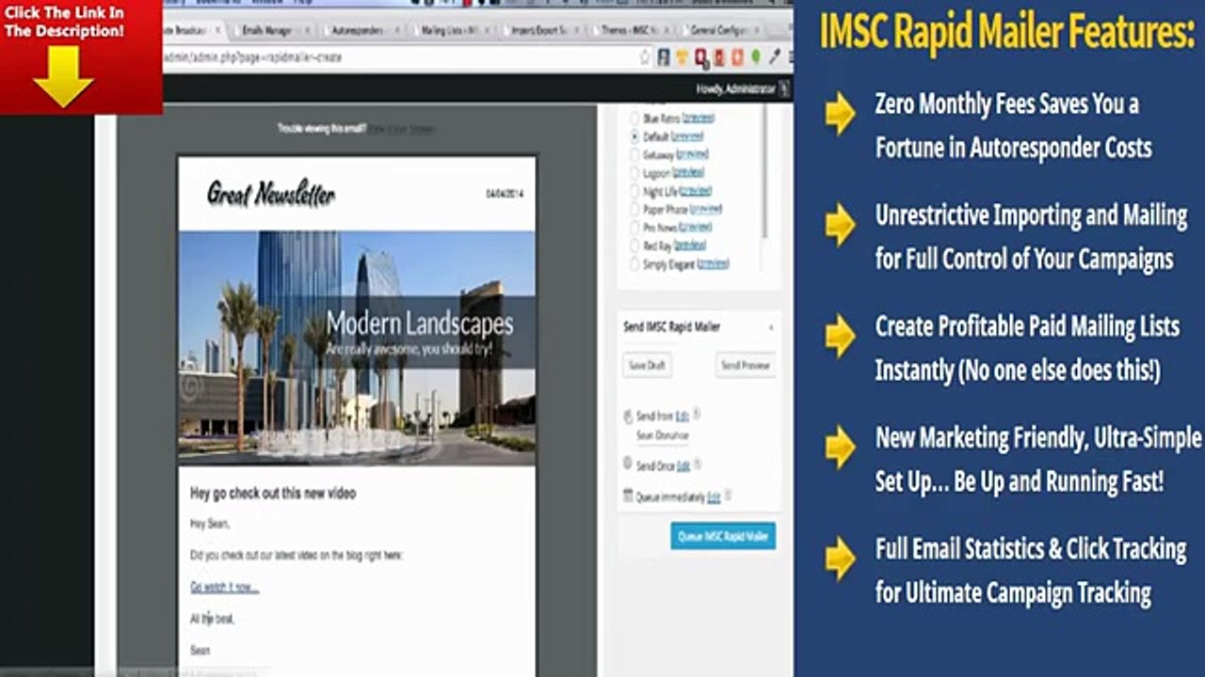Edit the Send from setting
1205x677 pixels.
[683, 415]
